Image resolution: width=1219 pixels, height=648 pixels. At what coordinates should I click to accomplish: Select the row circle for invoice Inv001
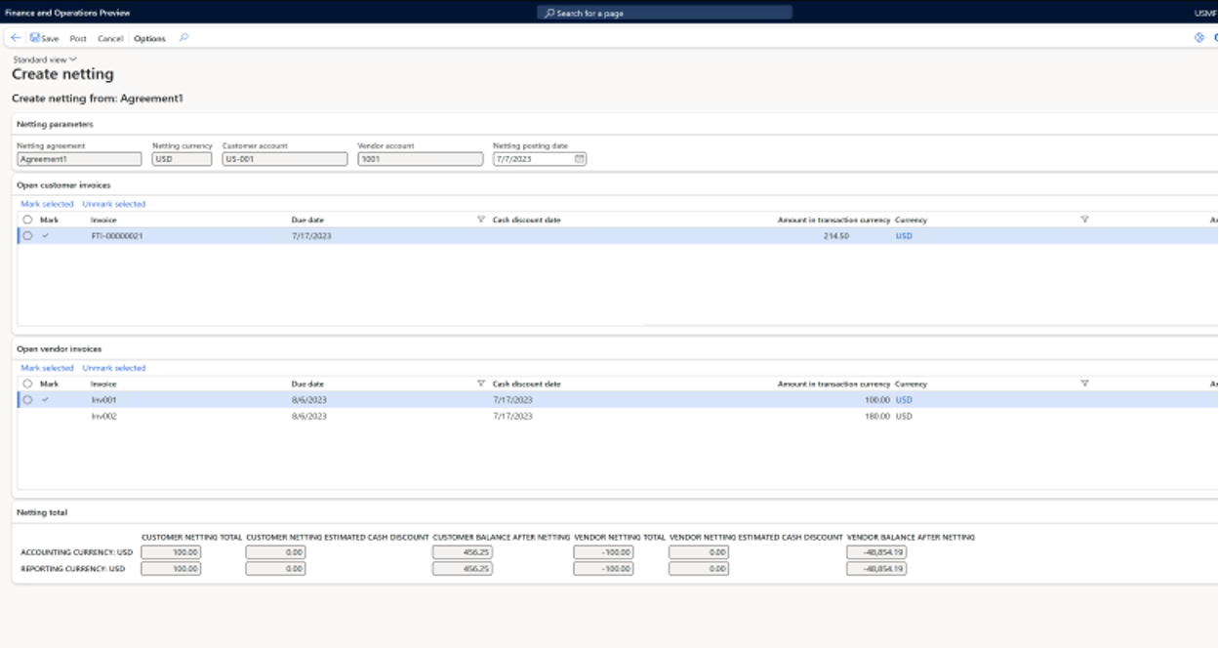pos(27,399)
